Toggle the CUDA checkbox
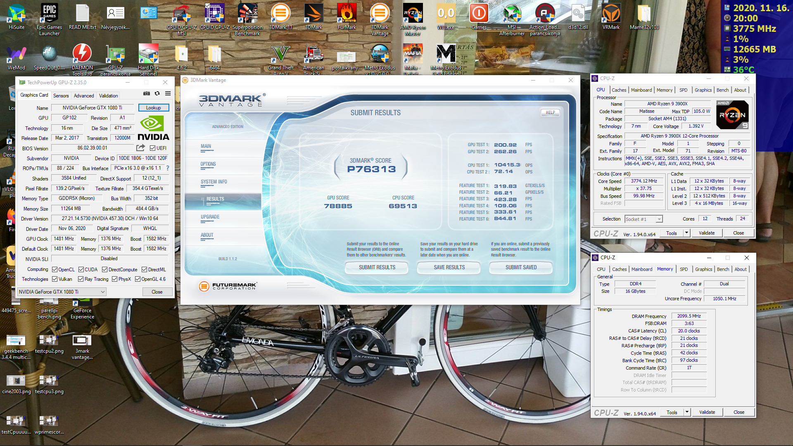 coord(81,269)
